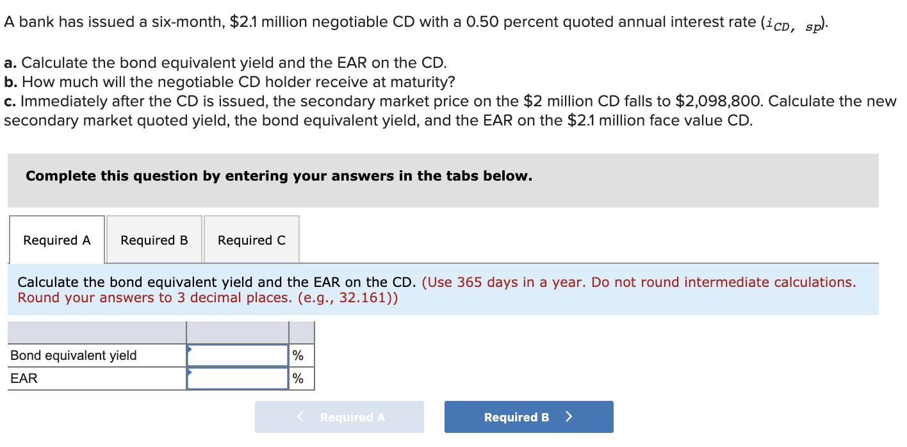Click part c secondary market price text

[448, 101]
